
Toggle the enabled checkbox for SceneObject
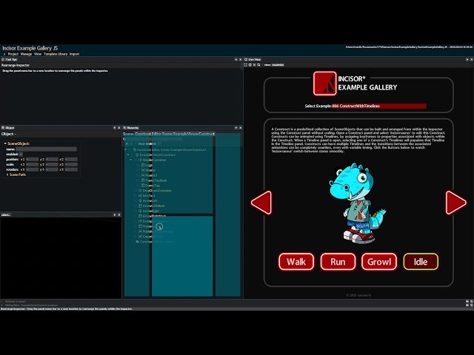click(21, 155)
